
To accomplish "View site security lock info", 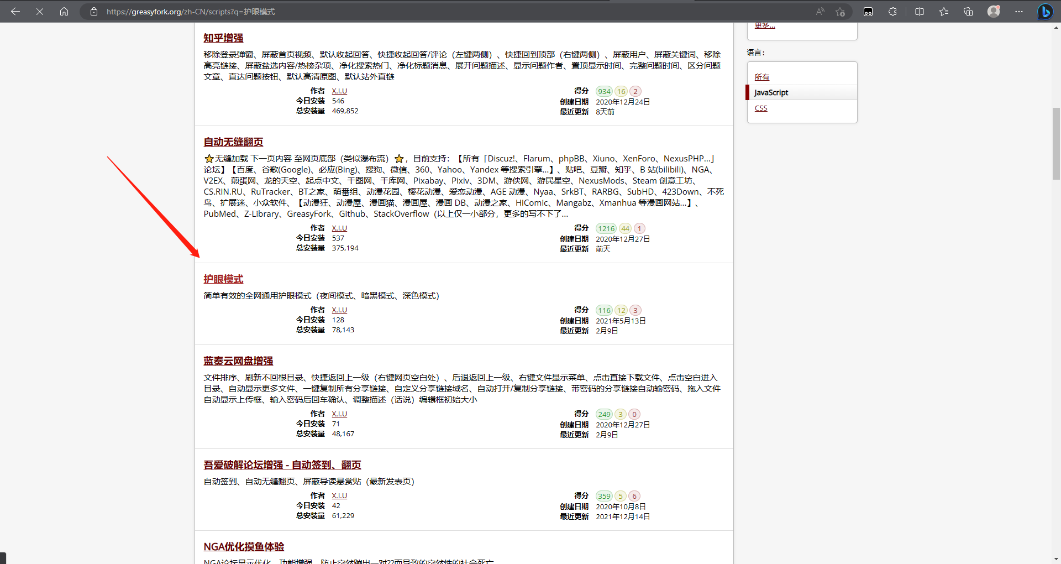I will [x=94, y=12].
